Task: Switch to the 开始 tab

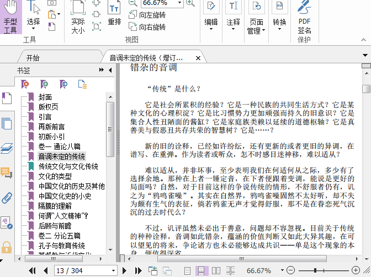Action: pyautogui.click(x=33, y=58)
